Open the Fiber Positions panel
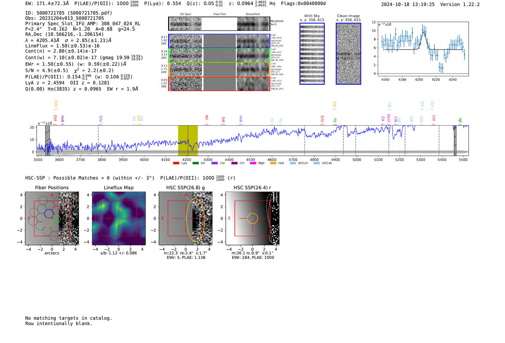 52,218
